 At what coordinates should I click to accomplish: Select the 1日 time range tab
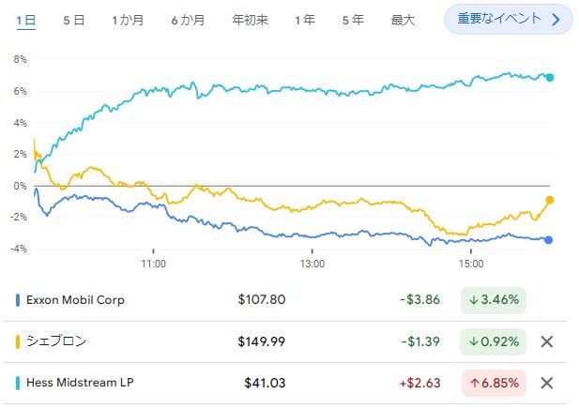click(26, 19)
